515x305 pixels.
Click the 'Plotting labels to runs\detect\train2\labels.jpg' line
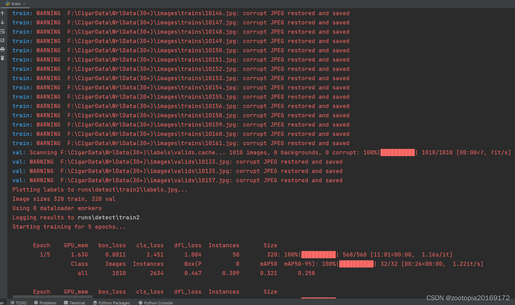tap(100, 190)
